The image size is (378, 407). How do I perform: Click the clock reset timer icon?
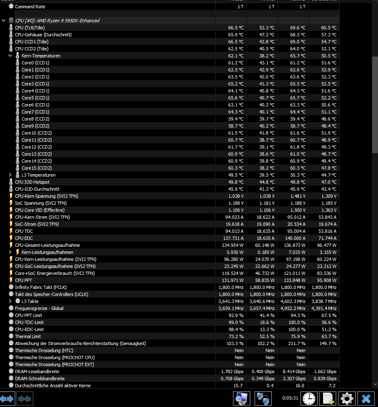(309, 398)
